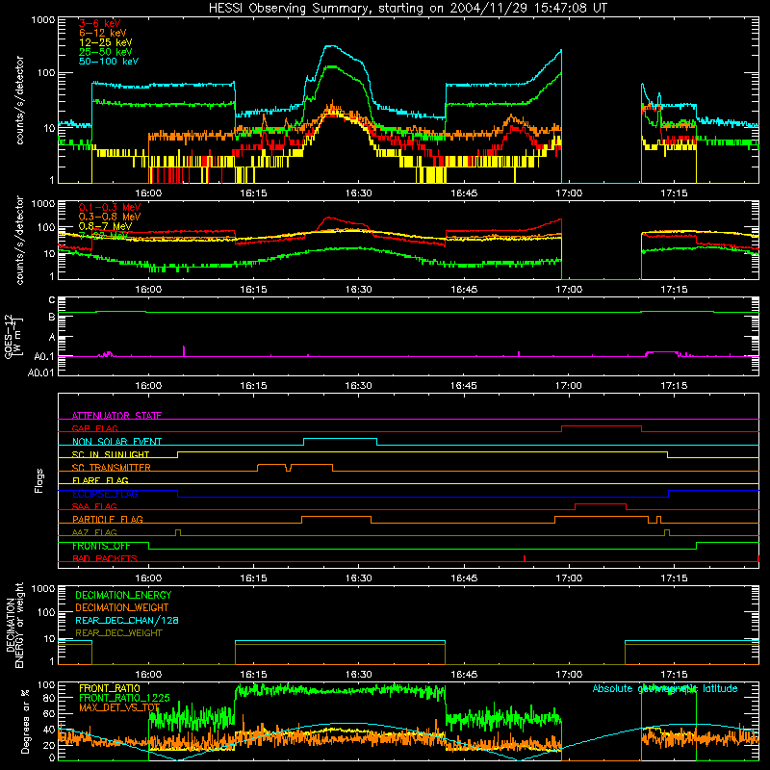Click the GOES-12 axis label

[x=13, y=336]
